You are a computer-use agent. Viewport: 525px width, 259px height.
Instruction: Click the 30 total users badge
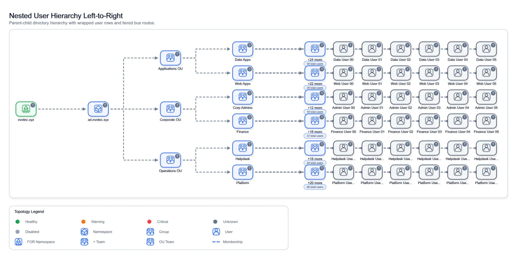point(315,64)
